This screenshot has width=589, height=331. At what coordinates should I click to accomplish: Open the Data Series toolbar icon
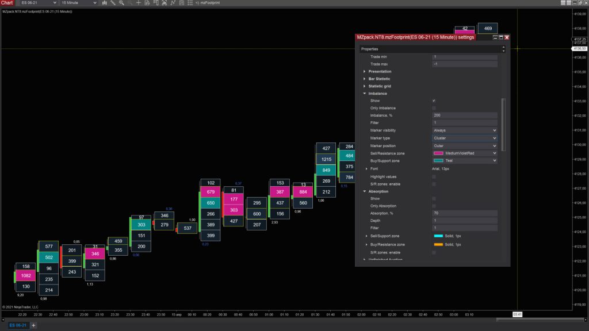click(x=147, y=3)
